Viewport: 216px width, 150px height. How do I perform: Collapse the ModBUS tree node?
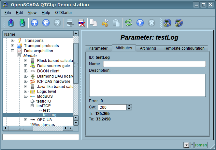coord(26,96)
